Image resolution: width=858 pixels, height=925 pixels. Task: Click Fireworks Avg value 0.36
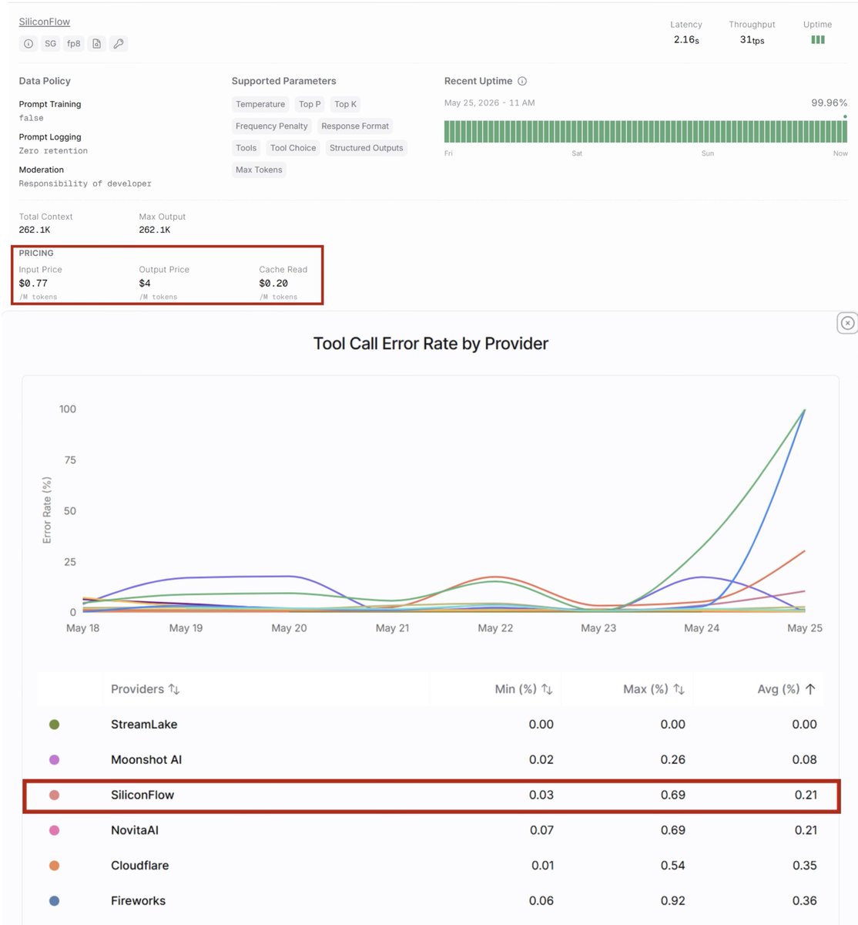tap(805, 900)
